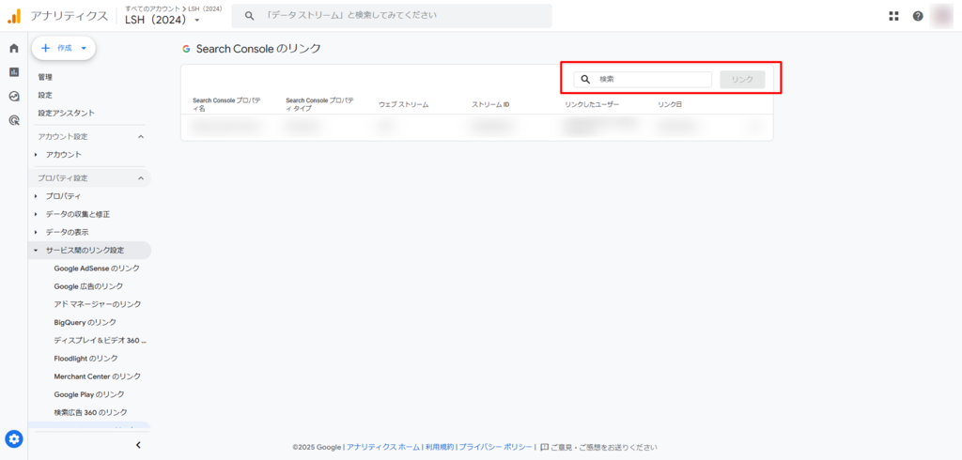This screenshot has height=460, width=962.
Task: Open the Home icon in left rail
Action: point(14,49)
